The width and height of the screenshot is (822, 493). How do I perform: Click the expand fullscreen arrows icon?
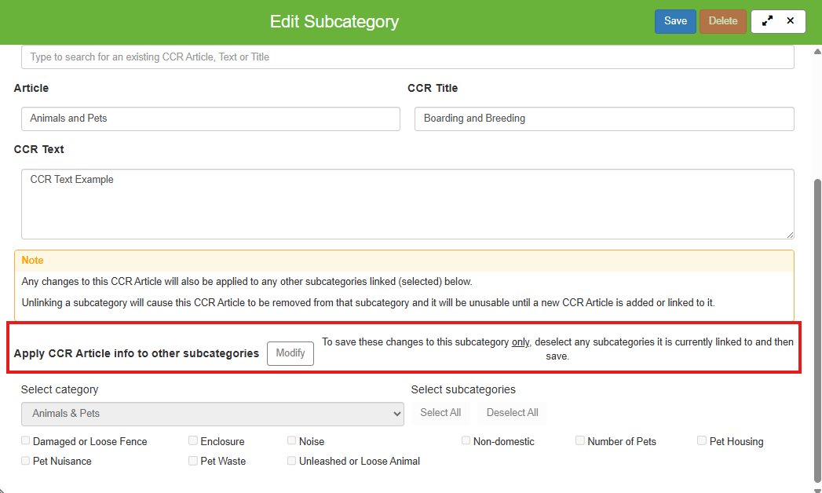(768, 21)
